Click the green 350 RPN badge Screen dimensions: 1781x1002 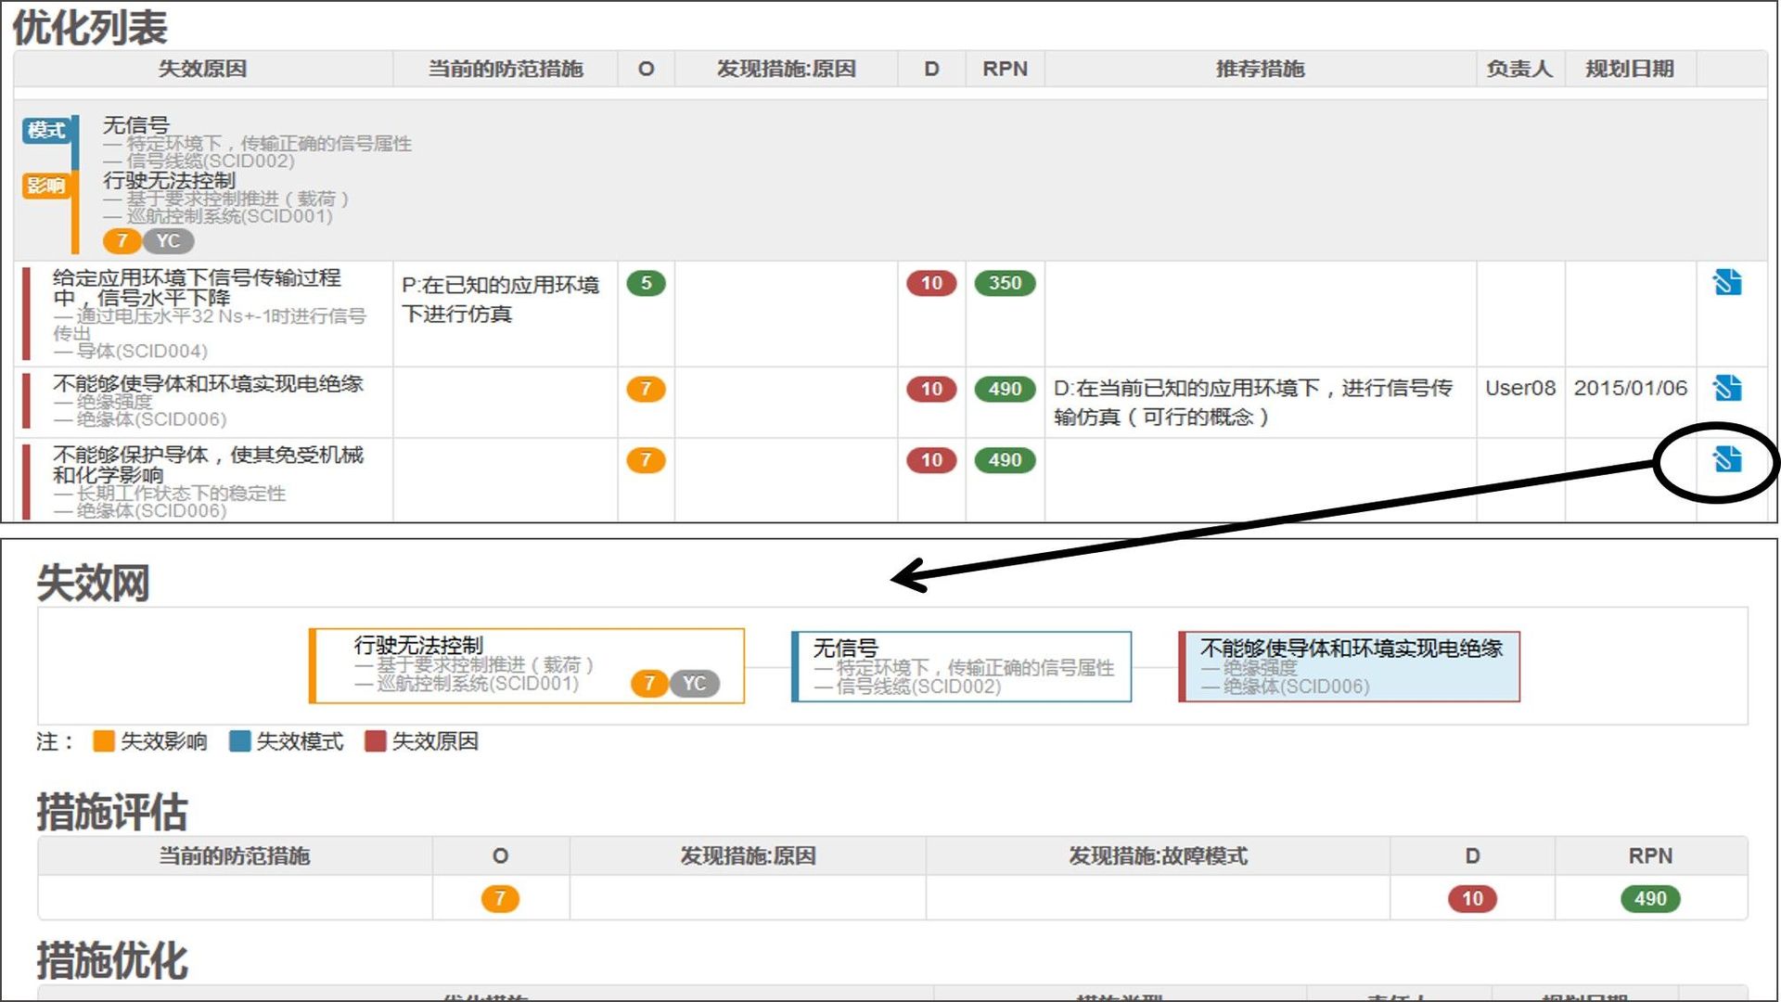1005,283
